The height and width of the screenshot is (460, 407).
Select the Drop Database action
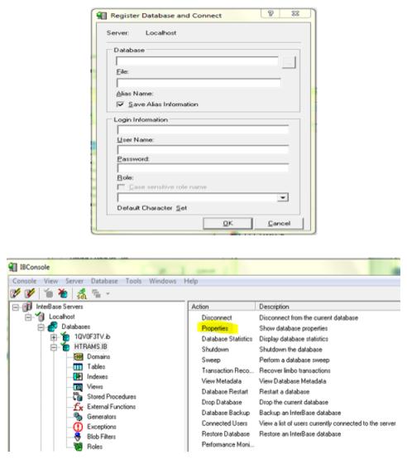222,402
